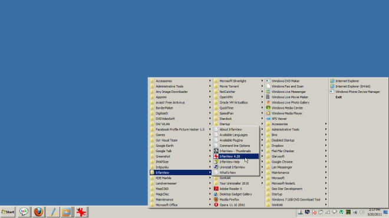Viewport: 389px width, 218px height.
Task: Open the Windows 7 USB DVD Download Tool folder
Action: click(x=296, y=199)
